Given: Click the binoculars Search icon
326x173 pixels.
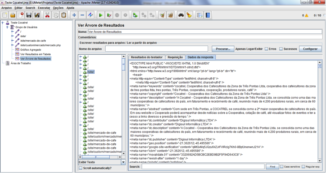Looking at the screenshot, I should pos(181,15).
